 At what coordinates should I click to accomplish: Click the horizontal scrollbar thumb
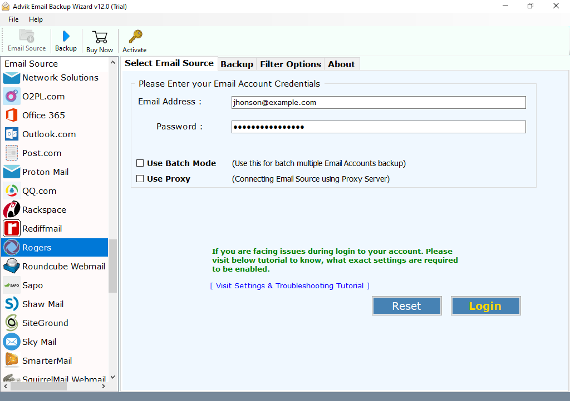pyautogui.click(x=38, y=387)
